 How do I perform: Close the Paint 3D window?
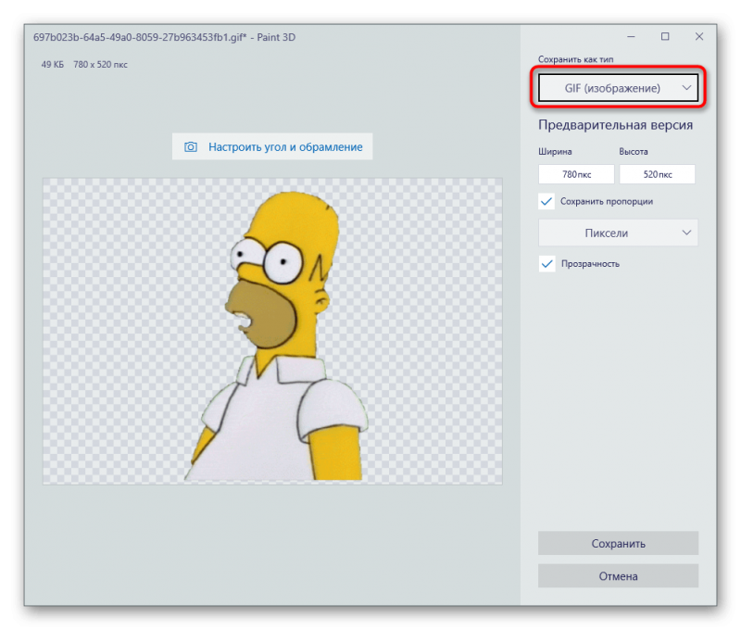point(699,36)
